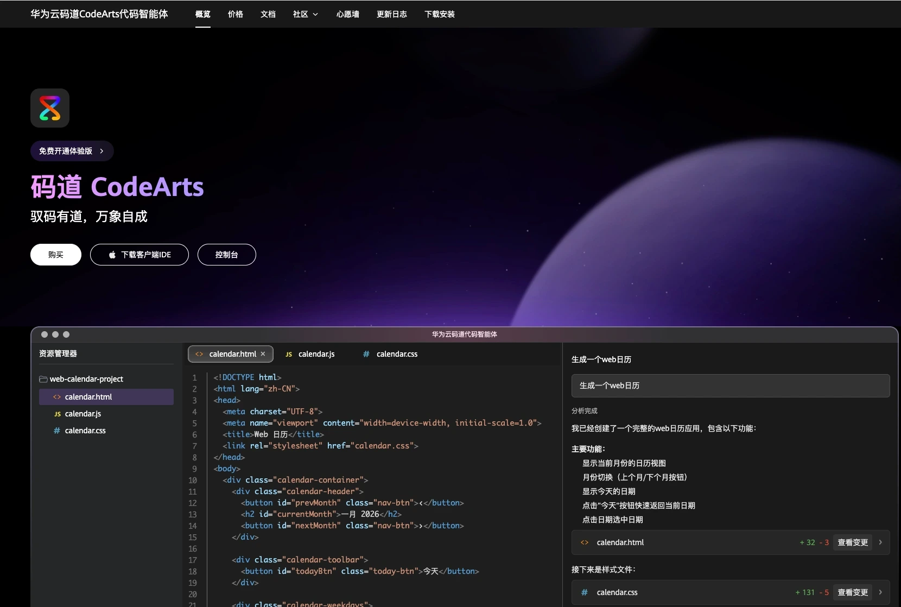Click the 显示当前月份的日历视图 list item
Image resolution: width=901 pixels, height=607 pixels.
[x=624, y=463]
